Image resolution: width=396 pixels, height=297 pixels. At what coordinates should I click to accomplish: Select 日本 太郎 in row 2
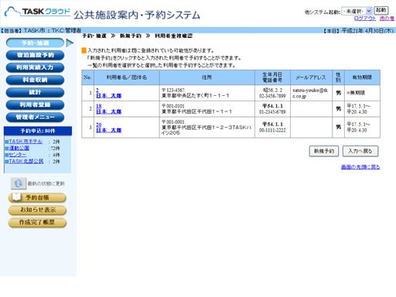tap(108, 111)
